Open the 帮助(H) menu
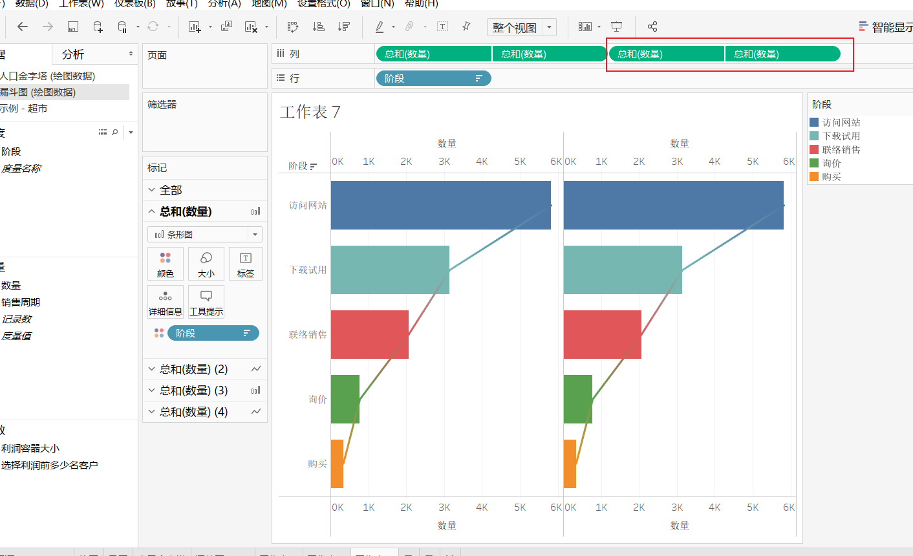Viewport: 913px width, 556px height. point(421,4)
